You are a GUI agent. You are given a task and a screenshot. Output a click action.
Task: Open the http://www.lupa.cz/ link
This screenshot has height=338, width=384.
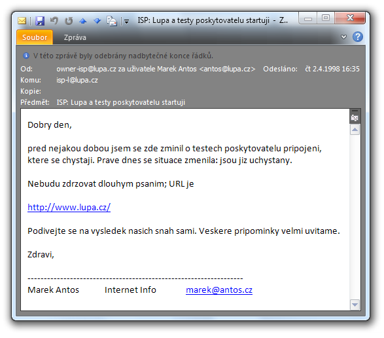(x=69, y=207)
